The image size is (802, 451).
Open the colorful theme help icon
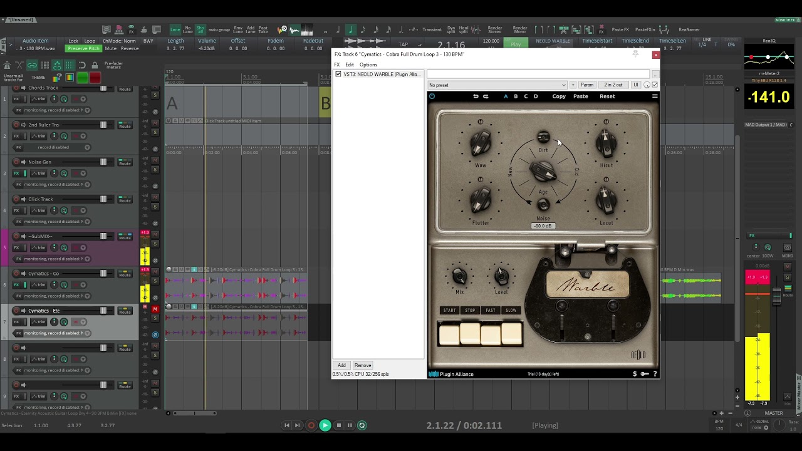point(58,78)
